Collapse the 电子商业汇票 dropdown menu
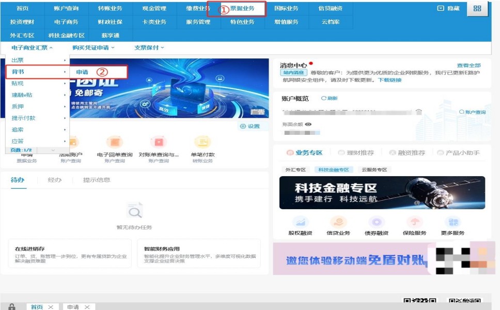The height and width of the screenshot is (310, 500). click(x=32, y=48)
